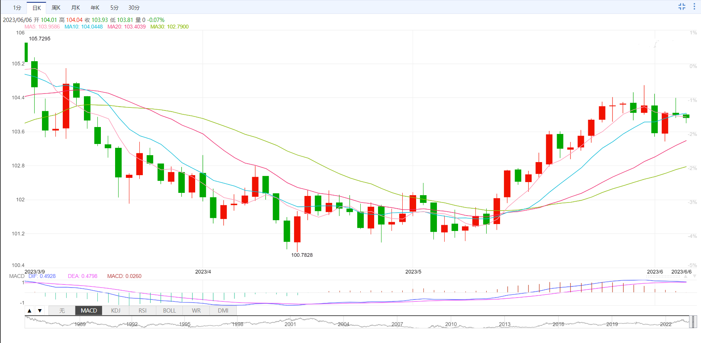Click the range slider handle on the timeline
701x343 pixels.
tap(693, 322)
